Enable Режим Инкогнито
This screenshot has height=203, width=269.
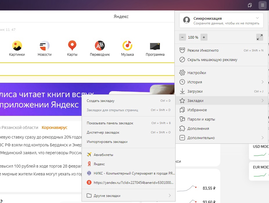203,51
